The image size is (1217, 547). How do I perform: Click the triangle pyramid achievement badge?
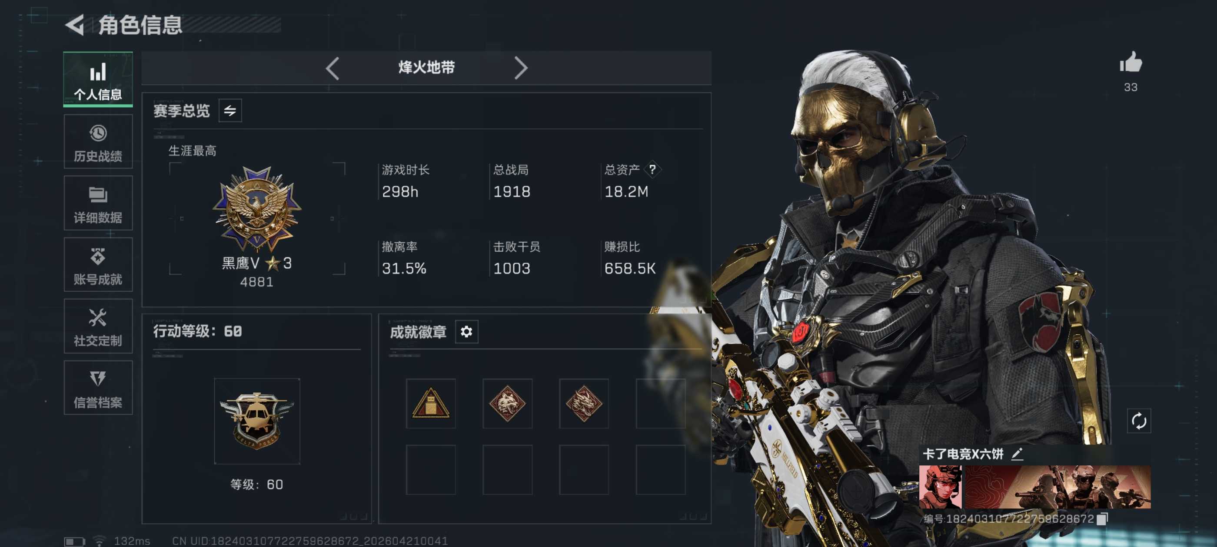431,403
